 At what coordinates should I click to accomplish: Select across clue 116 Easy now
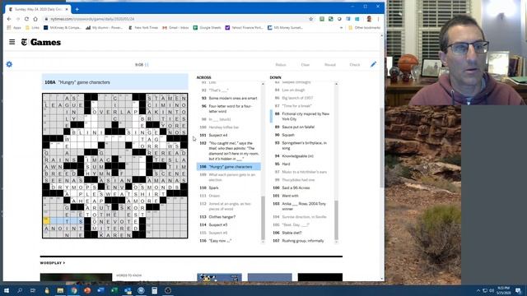pos(229,241)
